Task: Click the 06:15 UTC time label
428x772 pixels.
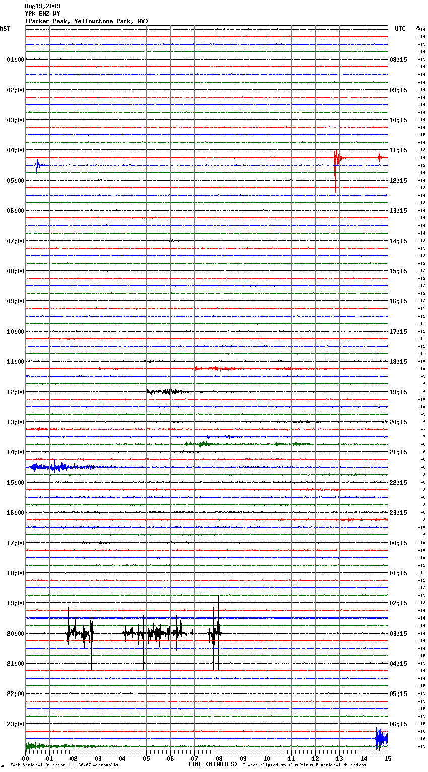Action: coord(398,724)
